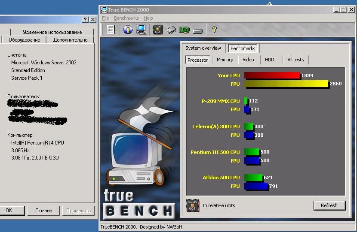Screen dimensions: 357x232
Task: Open the Benchmarks menu
Action: click(126, 18)
